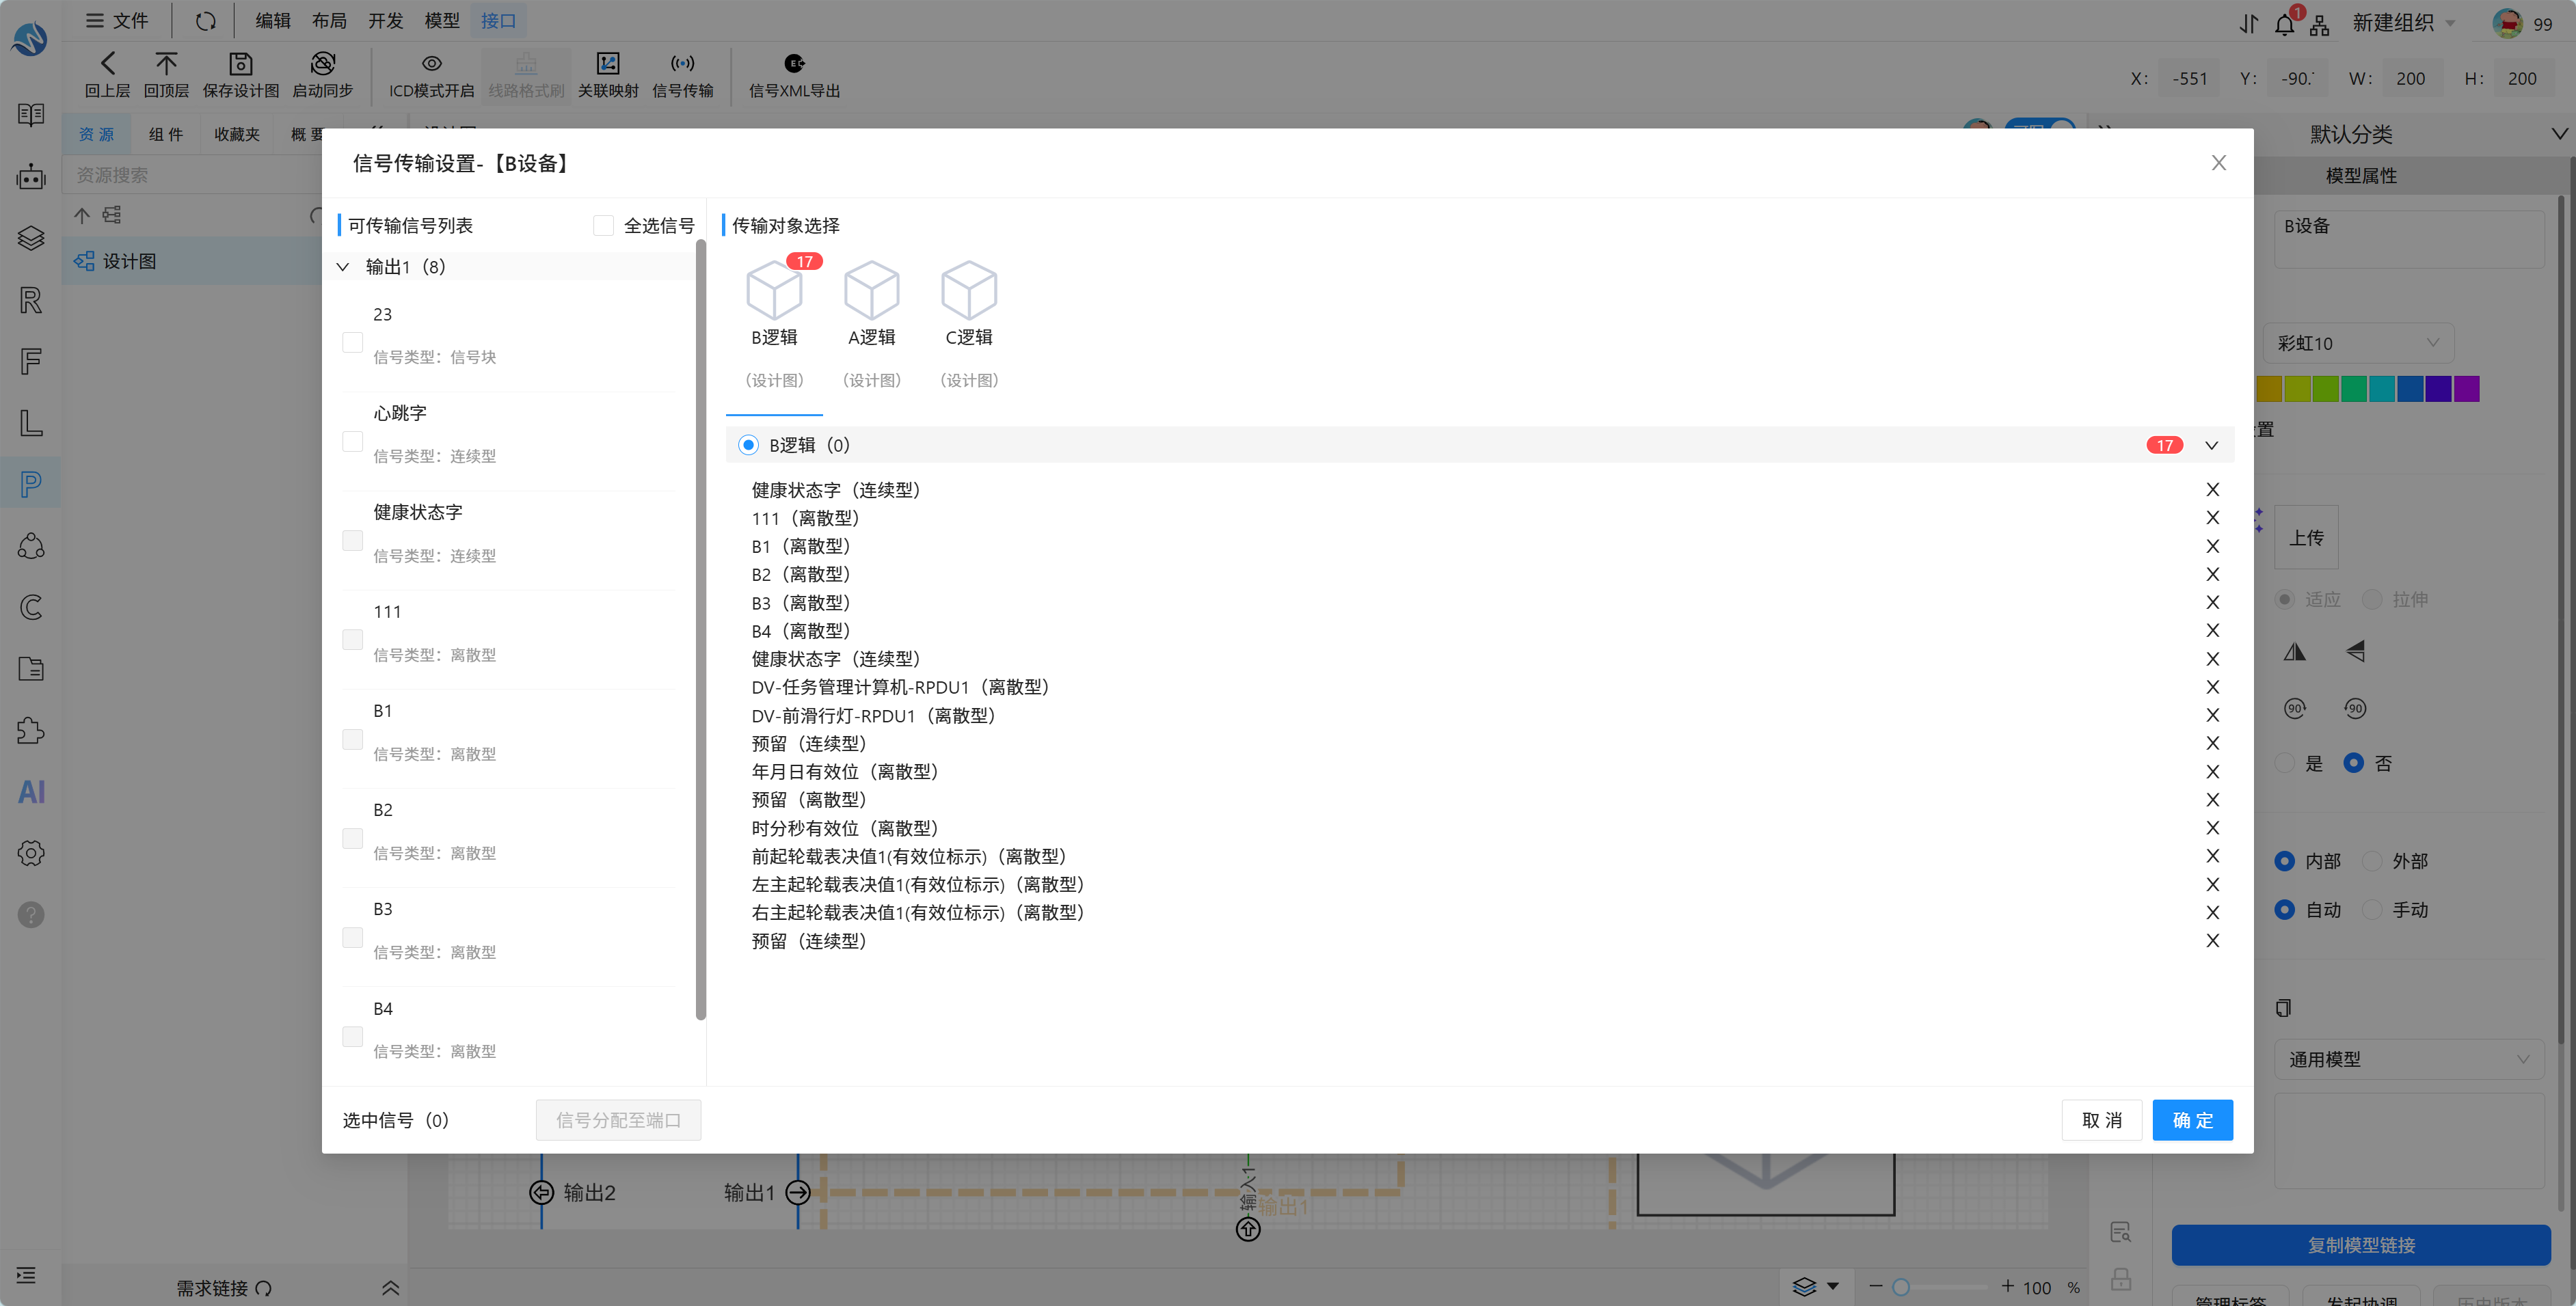Select the B逻辑 cube target icon
The width and height of the screenshot is (2576, 1306).
(x=774, y=291)
